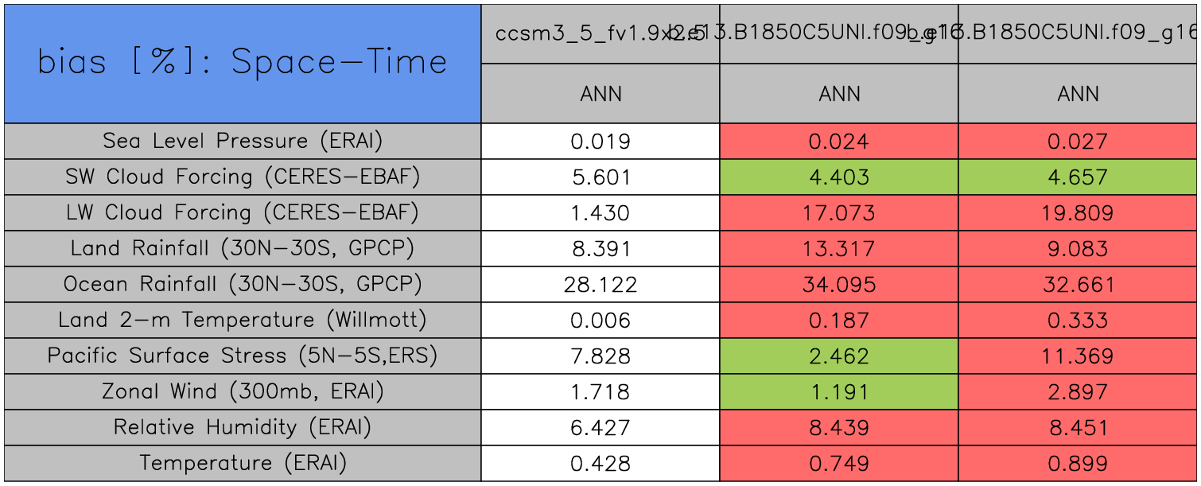1201x486 pixels.
Task: Click the LW Cloud Forcing (CERES-EBAF) row label
Action: pyautogui.click(x=243, y=213)
